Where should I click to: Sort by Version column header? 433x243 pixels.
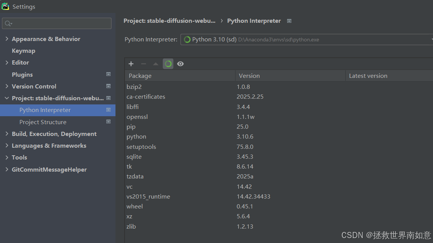290,76
